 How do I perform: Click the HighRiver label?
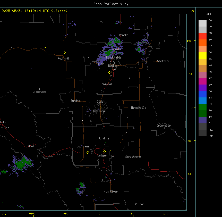(x=111, y=191)
